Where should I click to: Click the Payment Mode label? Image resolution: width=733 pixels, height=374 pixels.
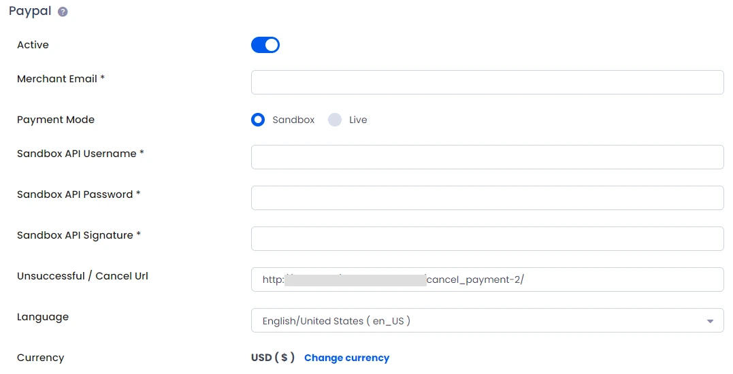coord(56,120)
